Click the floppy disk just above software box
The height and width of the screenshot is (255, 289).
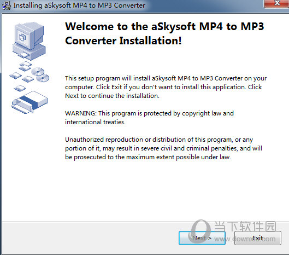[x=20, y=88]
